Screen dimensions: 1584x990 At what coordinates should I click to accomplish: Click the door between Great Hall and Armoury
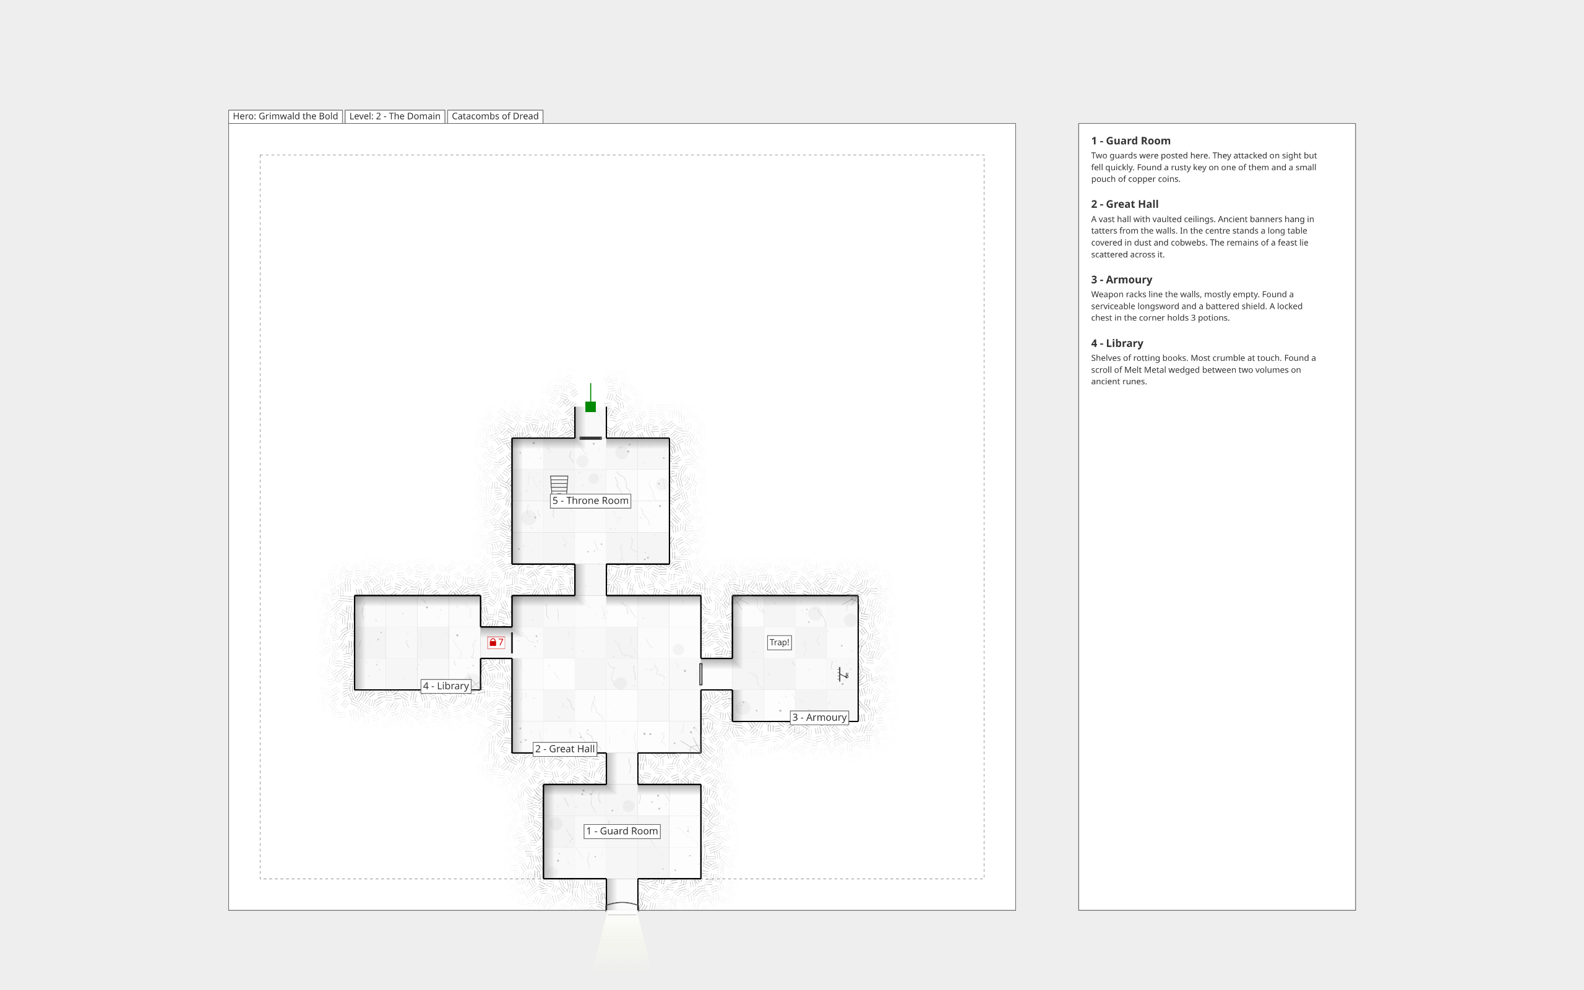coord(701,674)
